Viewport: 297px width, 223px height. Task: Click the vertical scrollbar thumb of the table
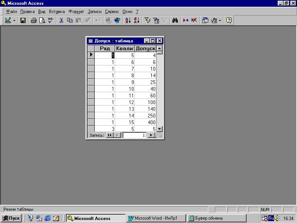160,52
